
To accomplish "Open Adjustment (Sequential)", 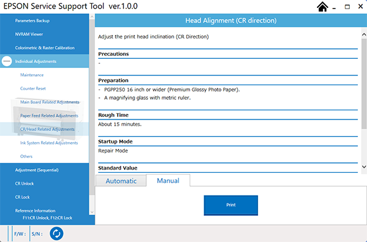I will coord(37,170).
